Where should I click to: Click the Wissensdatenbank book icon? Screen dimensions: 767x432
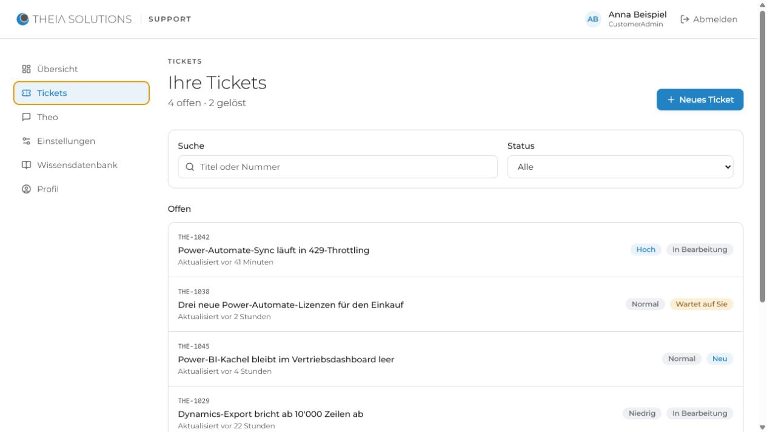pos(26,165)
